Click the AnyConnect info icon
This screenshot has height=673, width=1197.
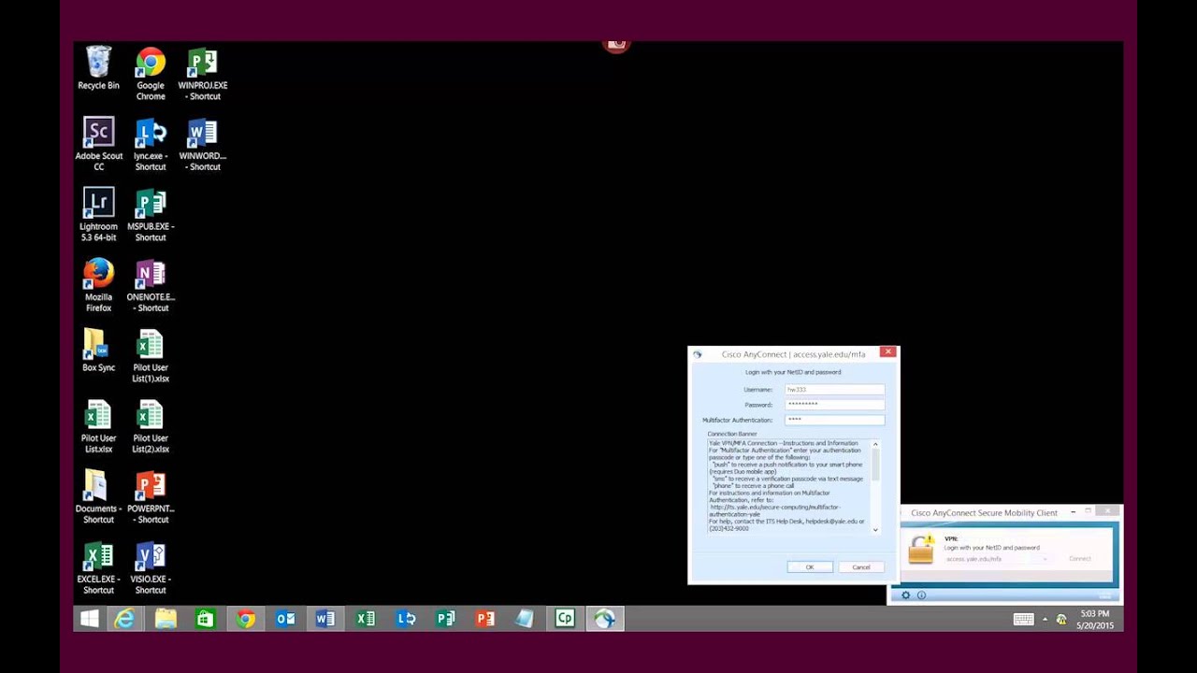pos(921,595)
